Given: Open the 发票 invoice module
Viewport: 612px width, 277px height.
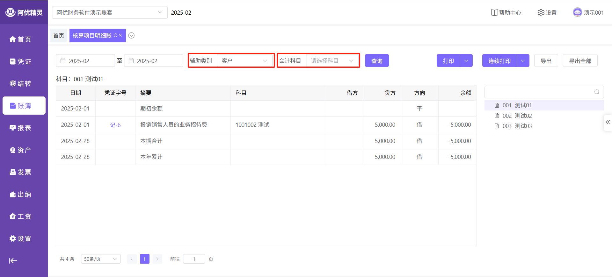Looking at the screenshot, I should pos(21,172).
